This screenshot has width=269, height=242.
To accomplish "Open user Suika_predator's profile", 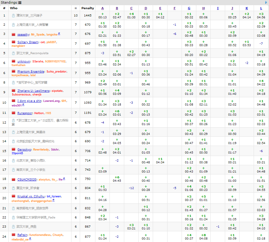I will (57, 72).
